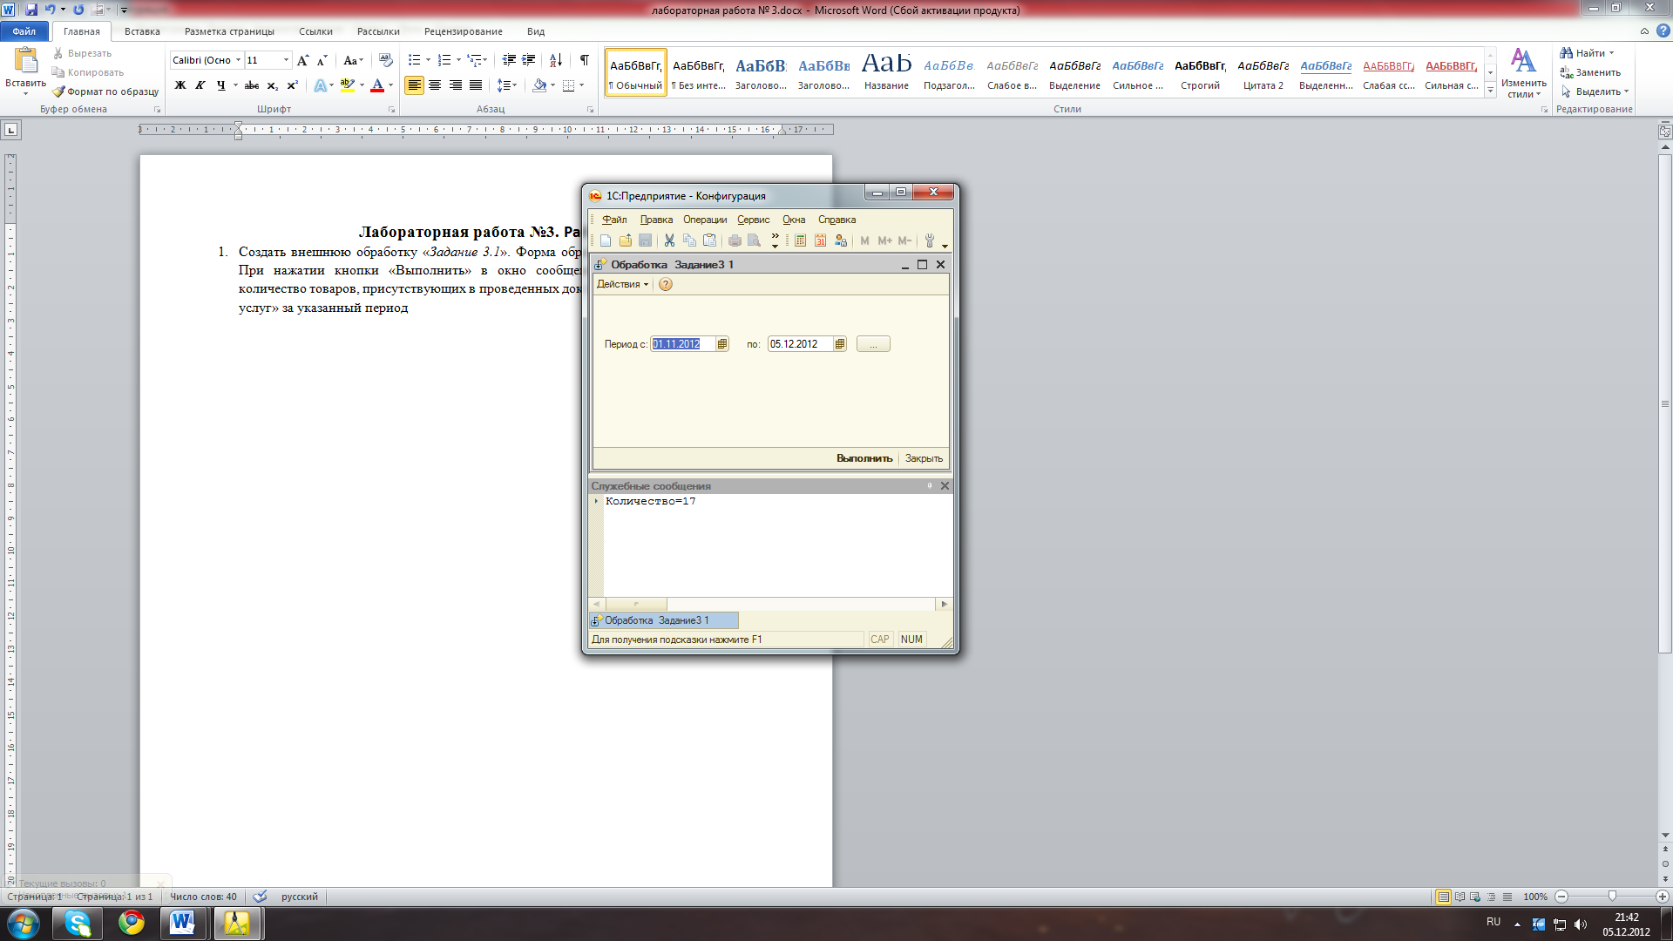Viewport: 1673px width, 941px height.
Task: Click the Выполнить button in 1C form
Action: 864,458
